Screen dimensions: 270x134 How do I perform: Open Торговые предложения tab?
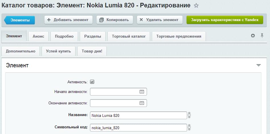(x=179, y=36)
